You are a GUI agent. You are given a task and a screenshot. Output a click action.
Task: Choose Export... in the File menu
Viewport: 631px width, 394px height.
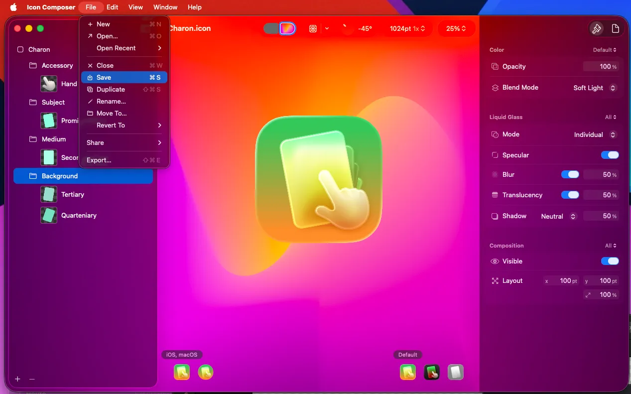125,160
